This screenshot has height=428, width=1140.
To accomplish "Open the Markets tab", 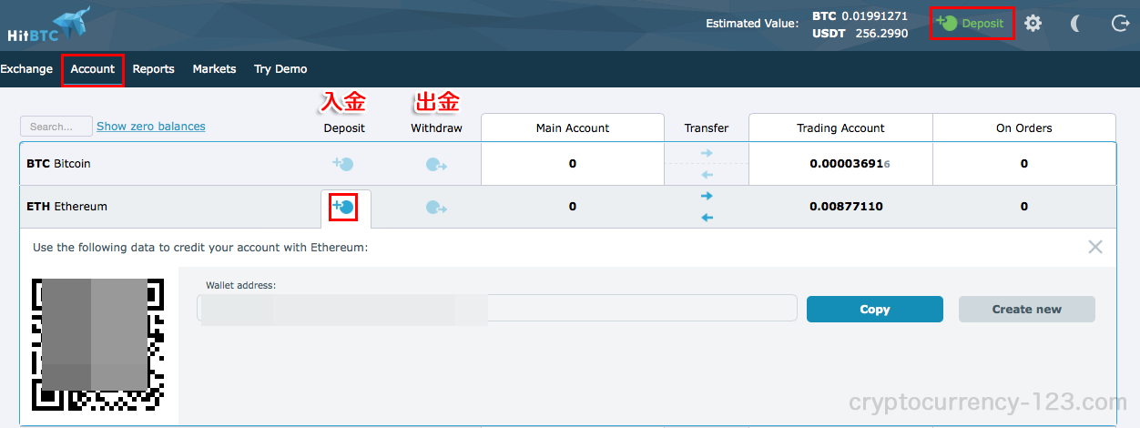I will (214, 69).
